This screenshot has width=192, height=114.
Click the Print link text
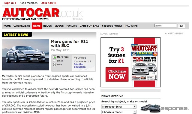click(x=59, y=64)
